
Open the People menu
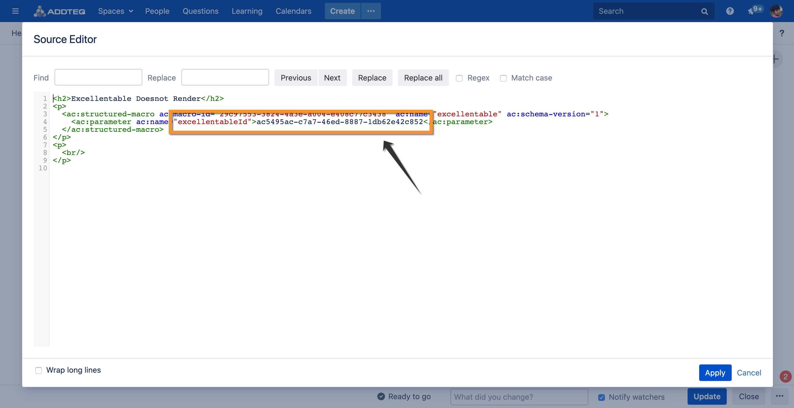click(x=157, y=11)
